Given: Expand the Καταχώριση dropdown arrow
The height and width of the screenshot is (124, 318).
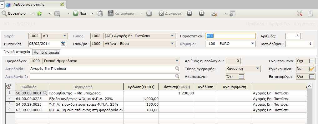Looking at the screenshot, I should coord(142,13).
